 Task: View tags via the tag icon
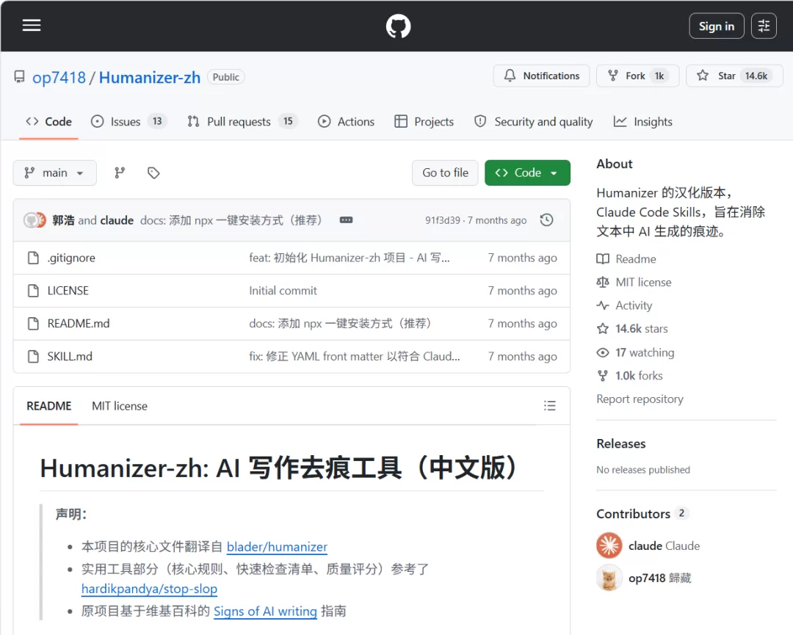coord(153,173)
